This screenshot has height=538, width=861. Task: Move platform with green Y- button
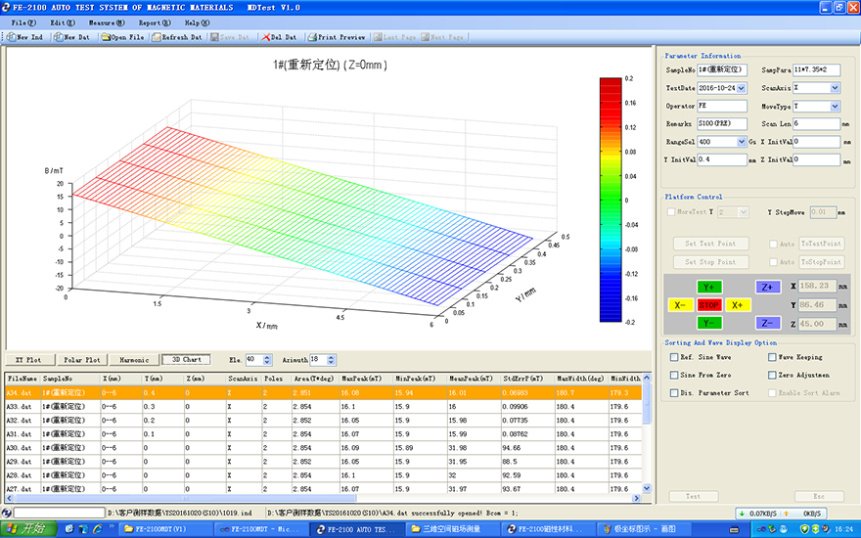709,324
